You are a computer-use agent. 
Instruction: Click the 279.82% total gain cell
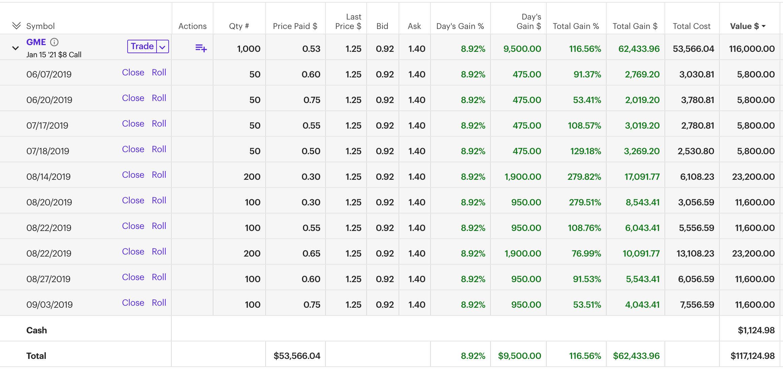(584, 177)
